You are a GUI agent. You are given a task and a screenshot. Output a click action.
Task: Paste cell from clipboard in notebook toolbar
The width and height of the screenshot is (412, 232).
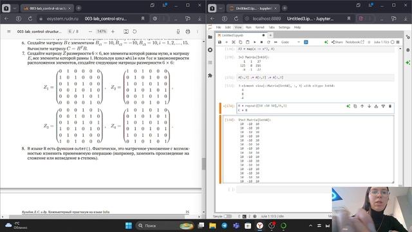[247, 42]
